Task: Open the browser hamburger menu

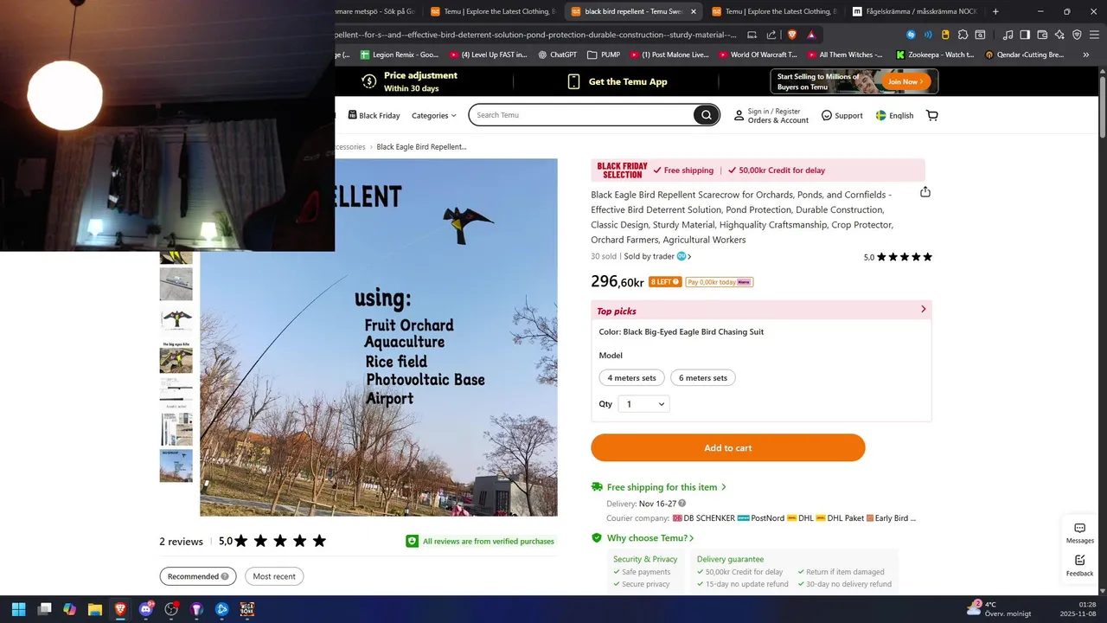Action: click(1094, 35)
